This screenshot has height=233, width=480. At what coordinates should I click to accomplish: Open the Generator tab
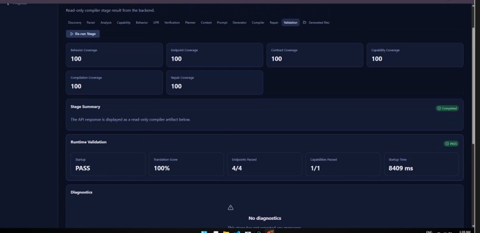pyautogui.click(x=239, y=23)
